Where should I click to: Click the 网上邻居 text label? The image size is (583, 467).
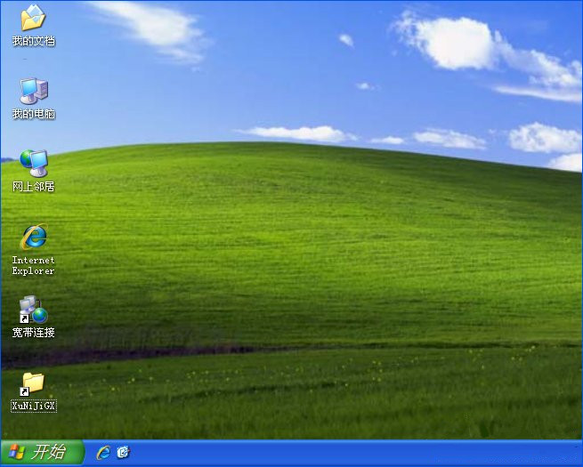click(33, 187)
